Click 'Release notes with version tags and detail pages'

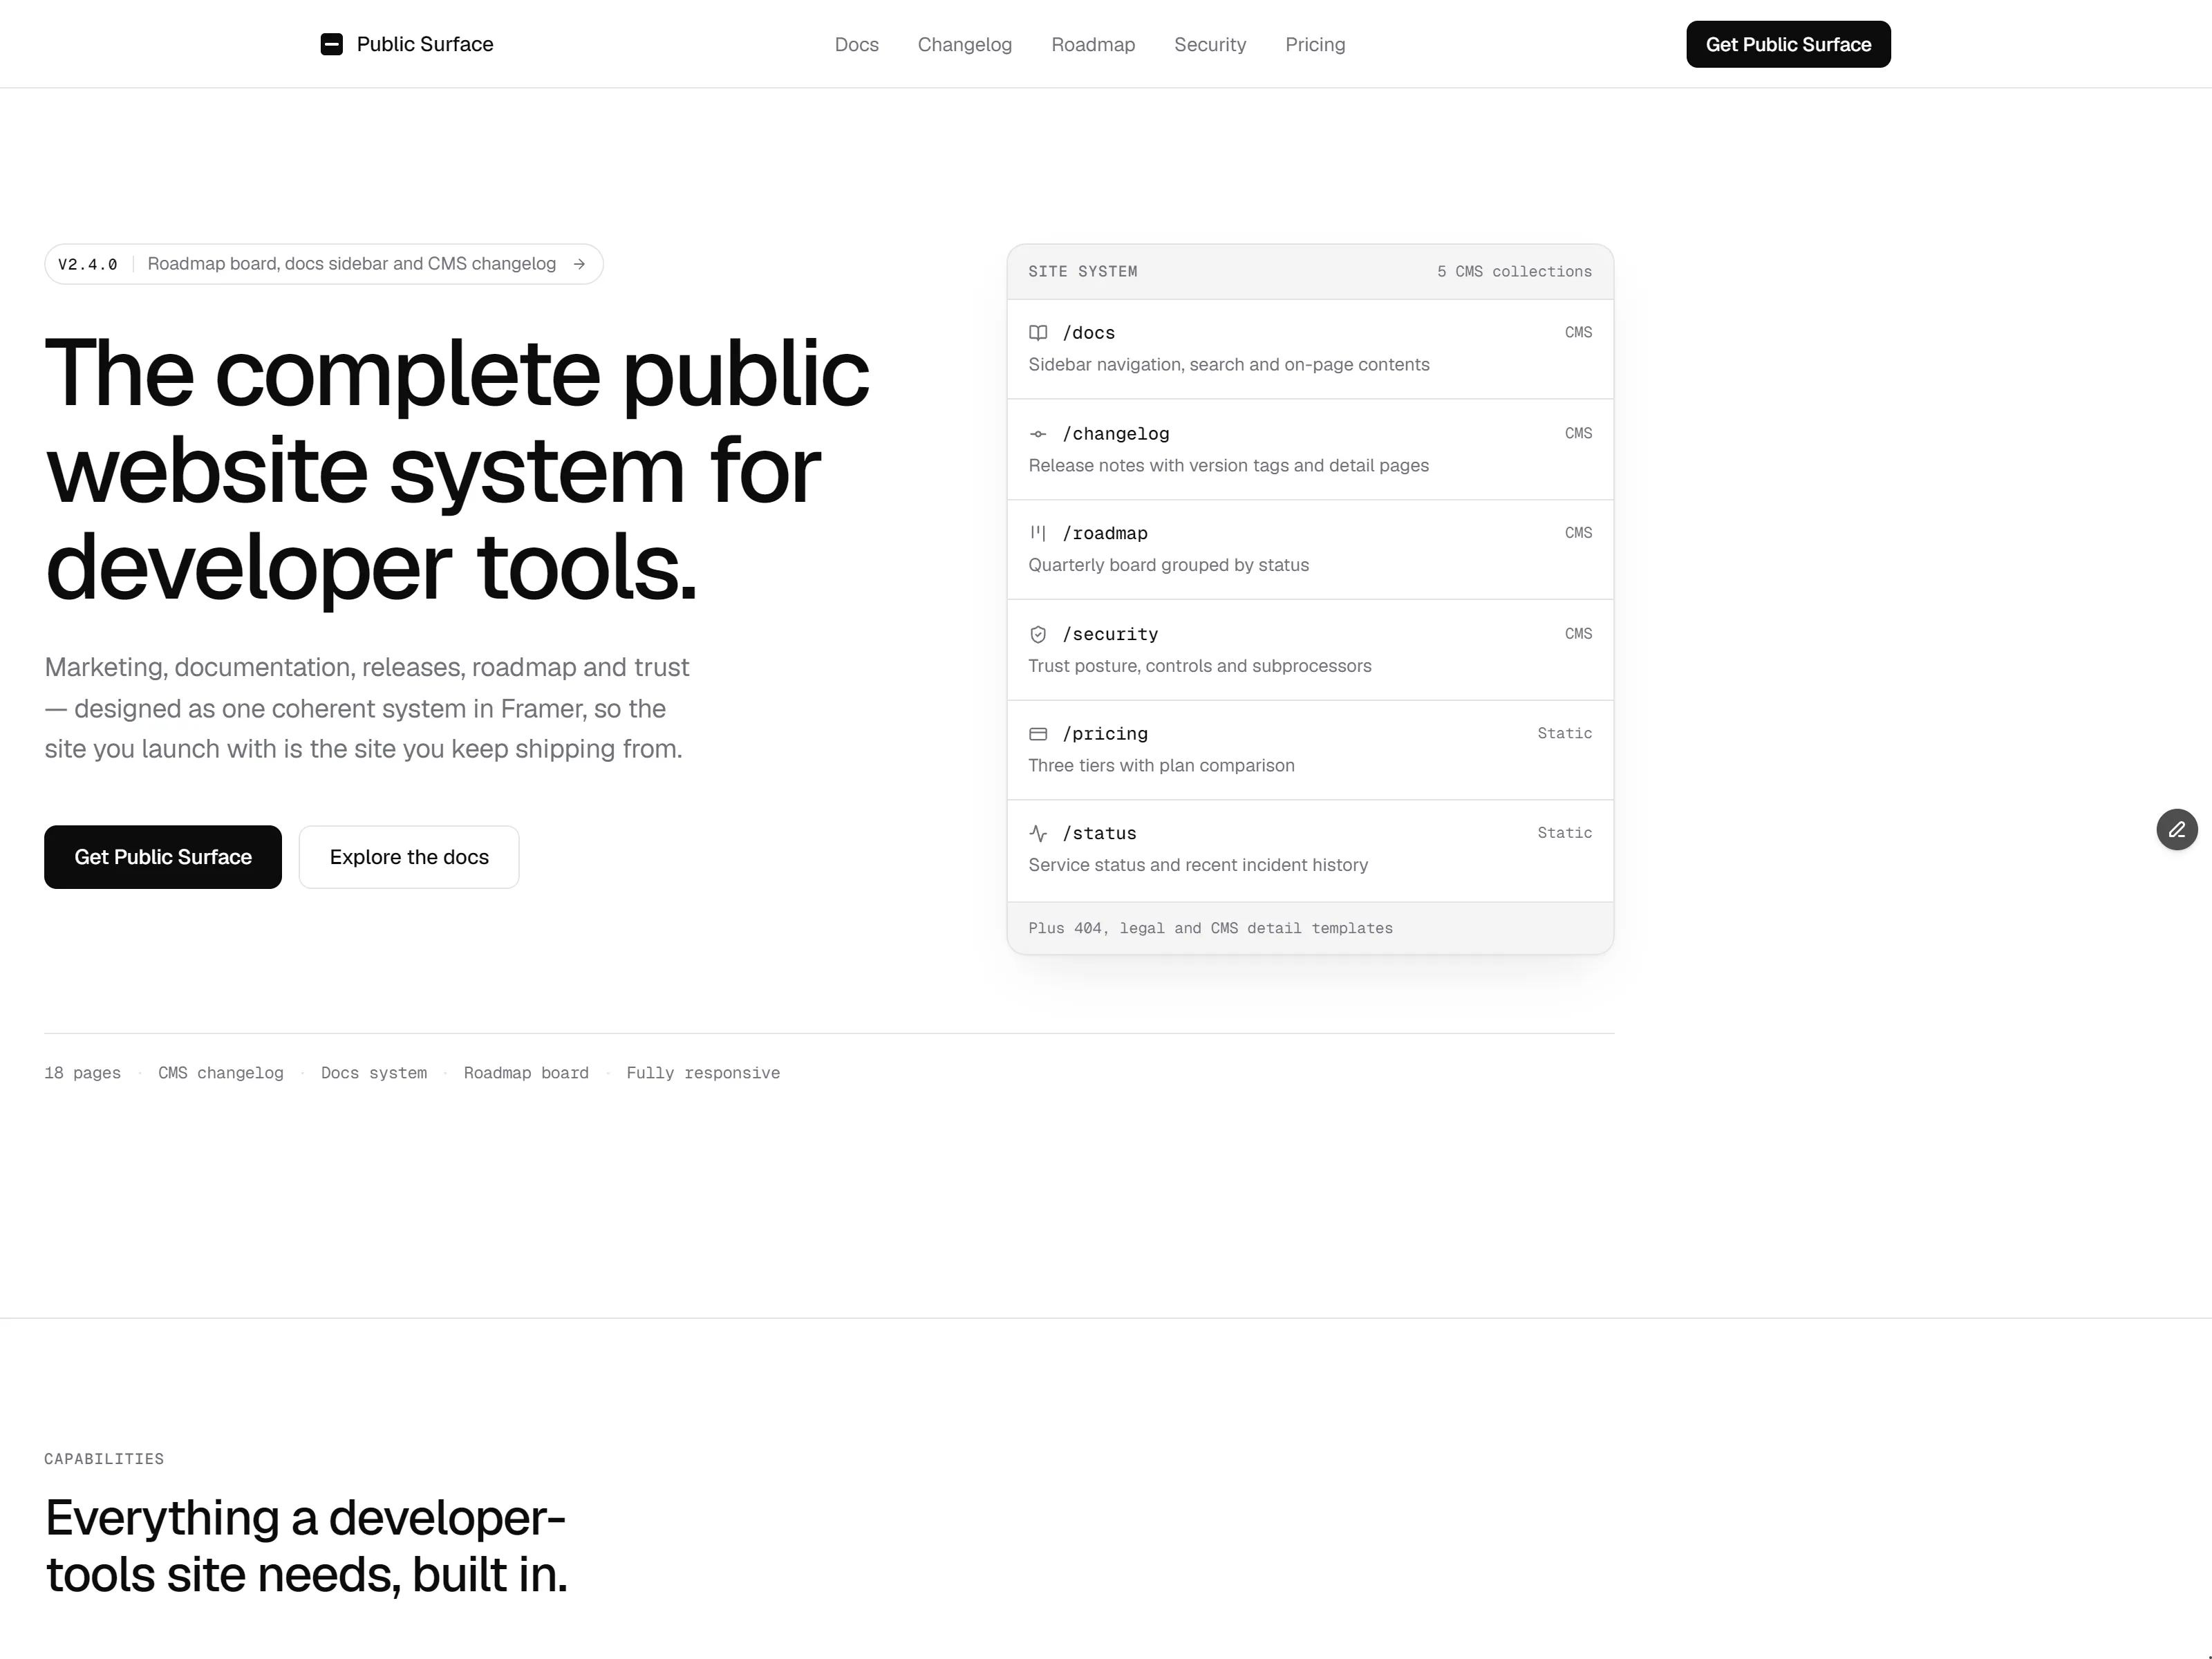[1229, 466]
